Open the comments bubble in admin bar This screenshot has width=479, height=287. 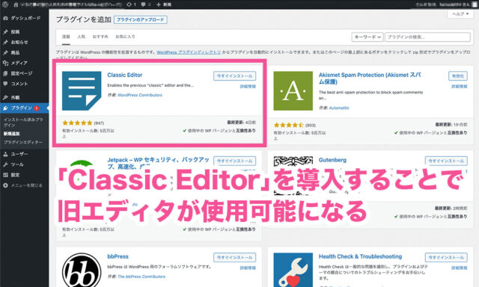coord(146,4)
